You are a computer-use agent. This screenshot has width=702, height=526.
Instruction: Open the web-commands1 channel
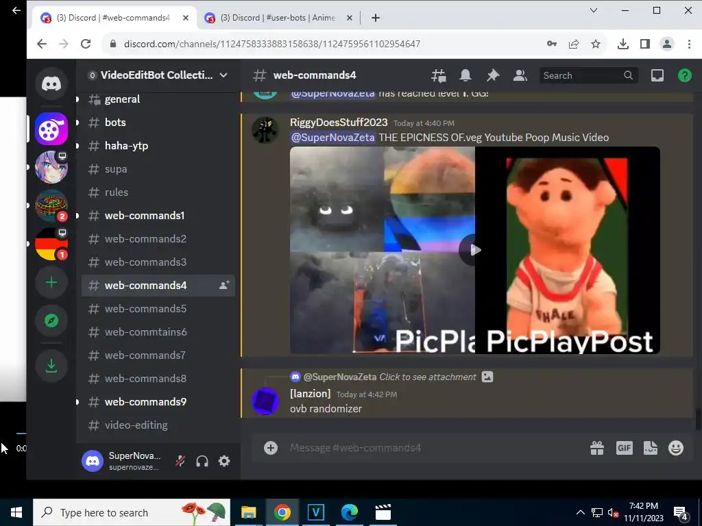(158, 215)
